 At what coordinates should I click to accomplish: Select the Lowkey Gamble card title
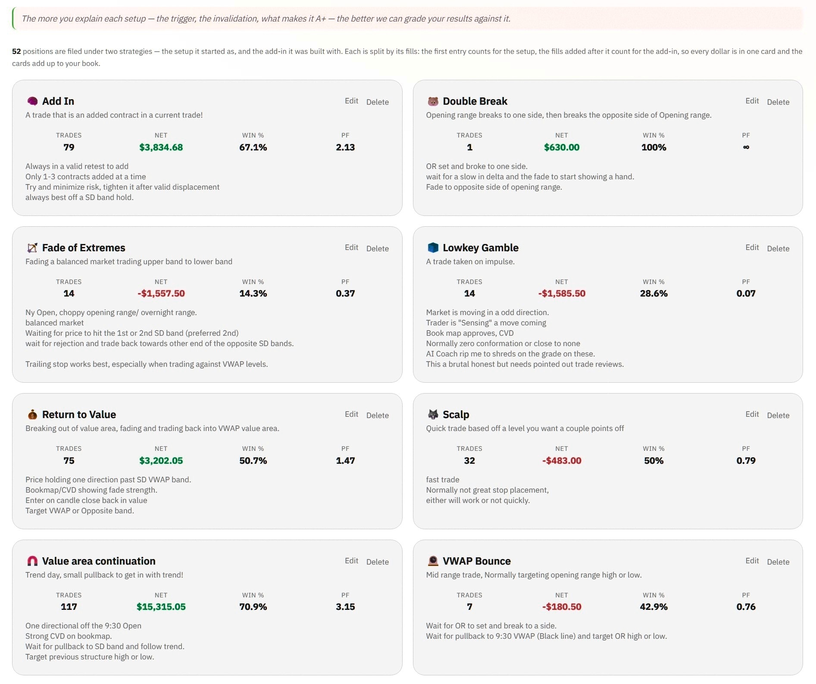click(481, 248)
